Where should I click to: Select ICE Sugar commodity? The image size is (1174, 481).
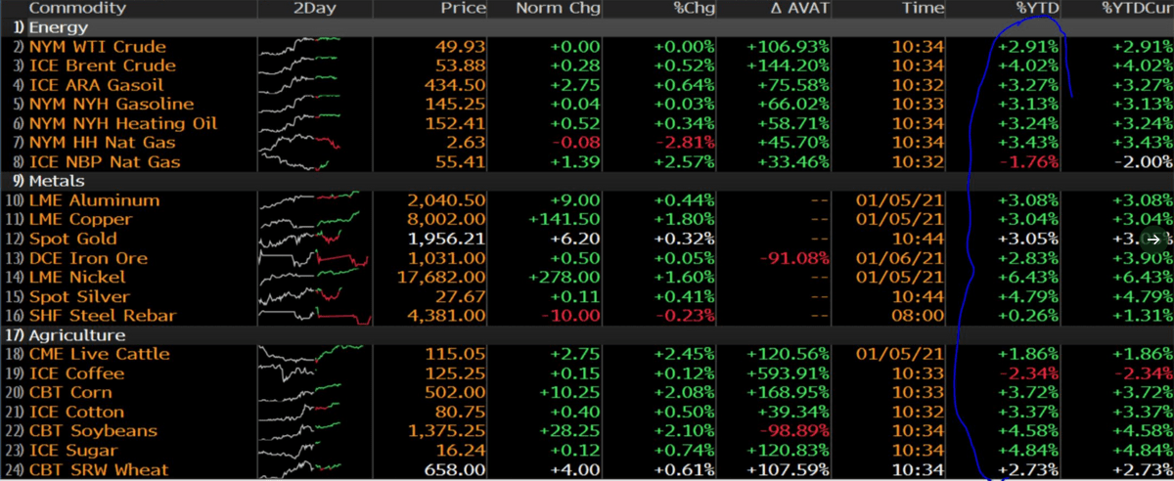[x=73, y=450]
